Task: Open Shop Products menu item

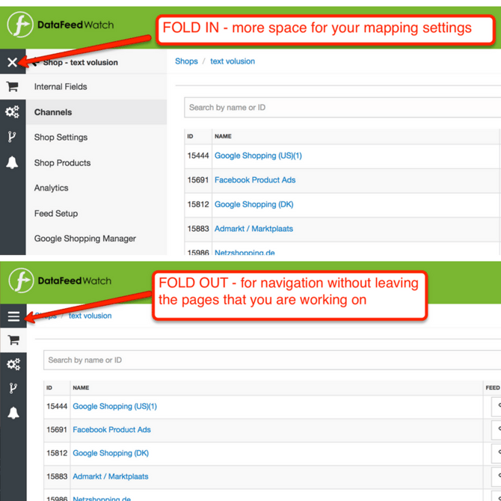Action: point(62,162)
